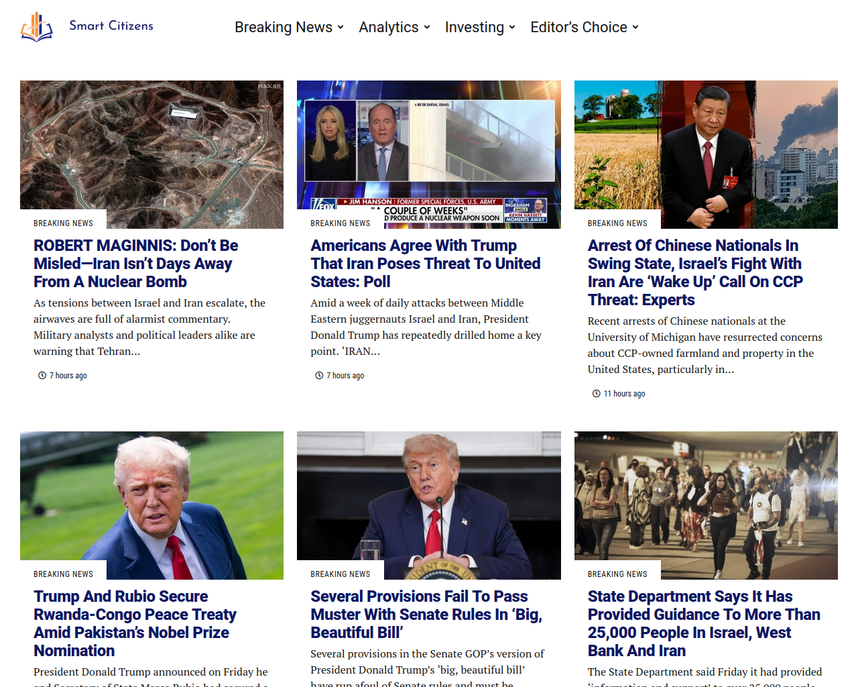Click Breaking News tag on Rwanda-Congo article
The height and width of the screenshot is (687, 858).
coord(63,574)
